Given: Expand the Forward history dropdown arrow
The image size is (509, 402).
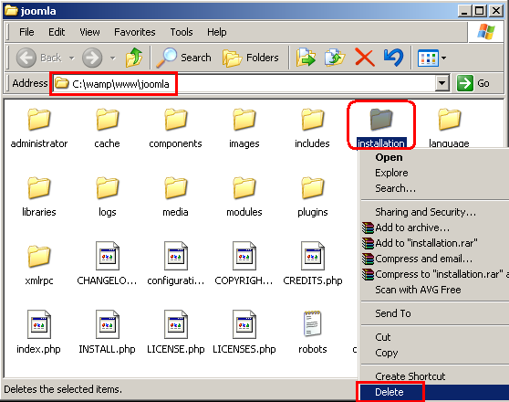Looking at the screenshot, I should (112, 58).
